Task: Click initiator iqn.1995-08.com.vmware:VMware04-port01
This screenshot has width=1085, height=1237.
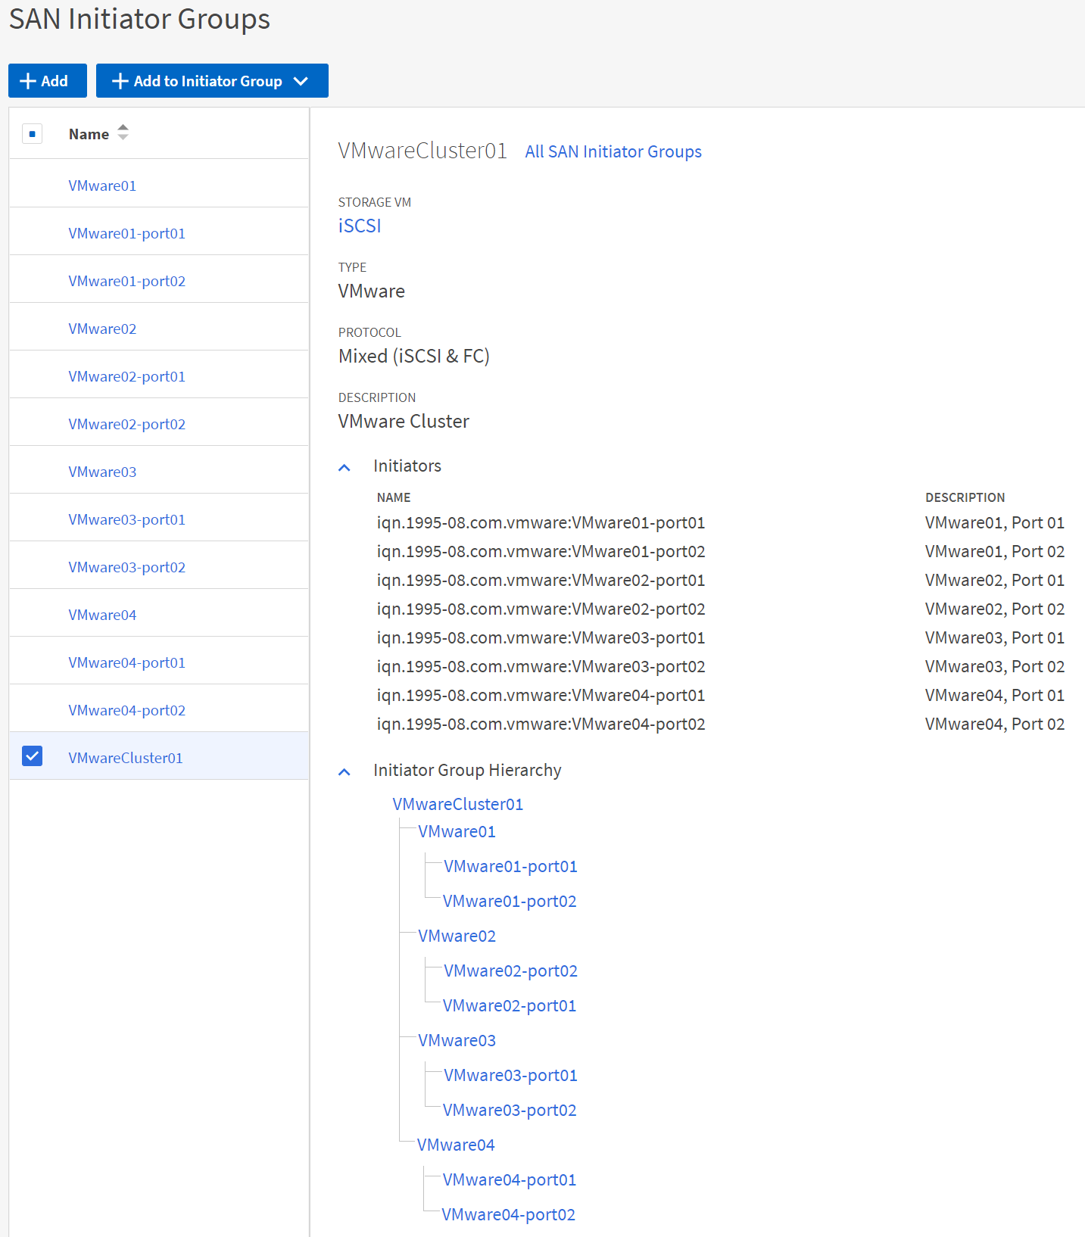Action: (x=541, y=695)
